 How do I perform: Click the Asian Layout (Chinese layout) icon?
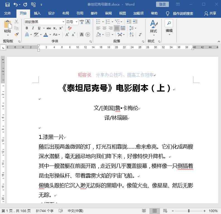point(120,35)
